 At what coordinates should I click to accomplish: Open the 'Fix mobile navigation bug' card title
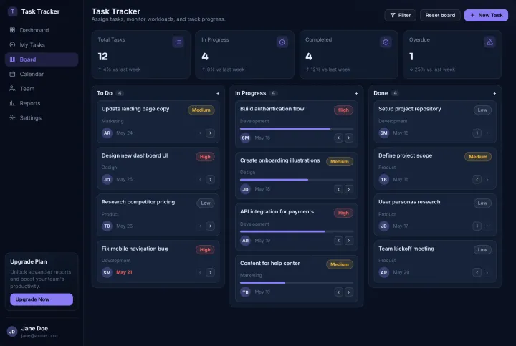click(x=135, y=249)
